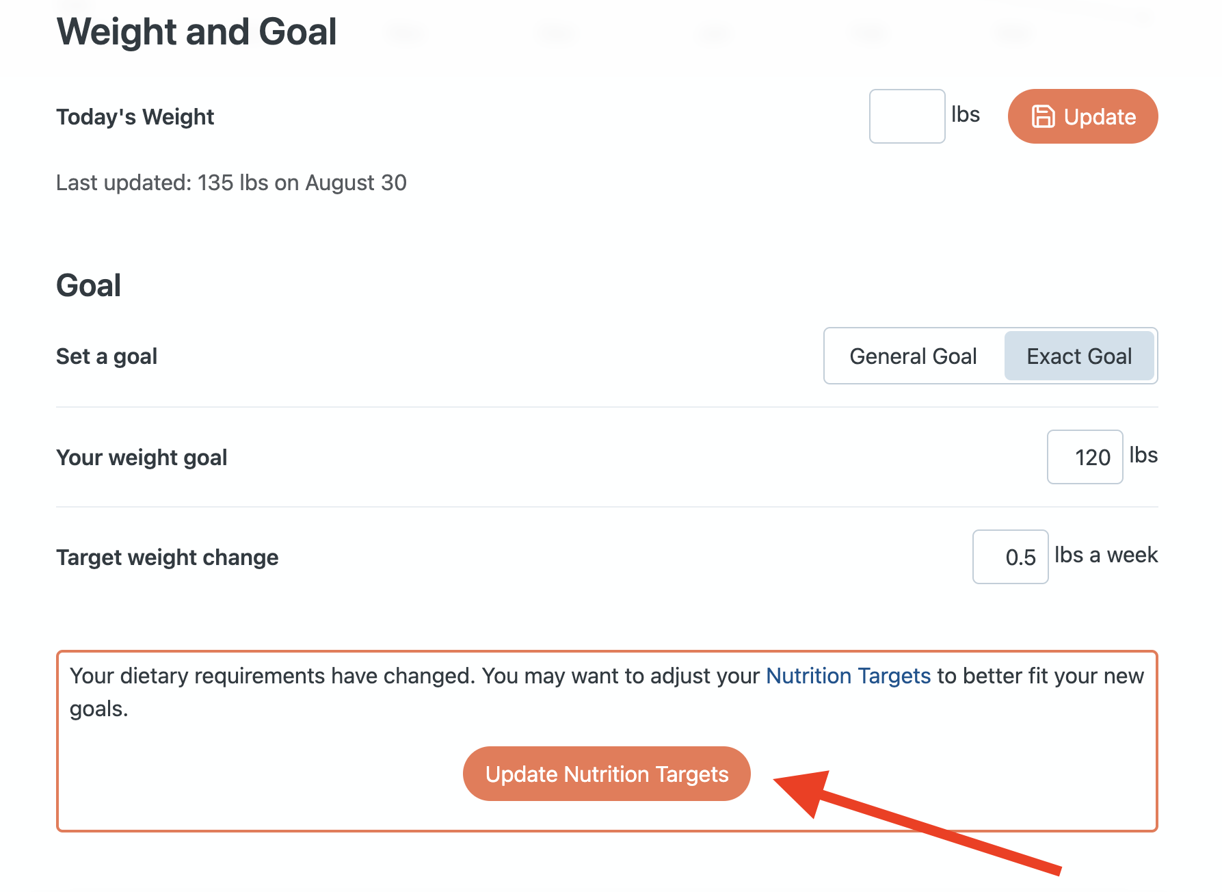The image size is (1222, 892).
Task: Click the weight goal field showing 120
Action: tap(1085, 457)
